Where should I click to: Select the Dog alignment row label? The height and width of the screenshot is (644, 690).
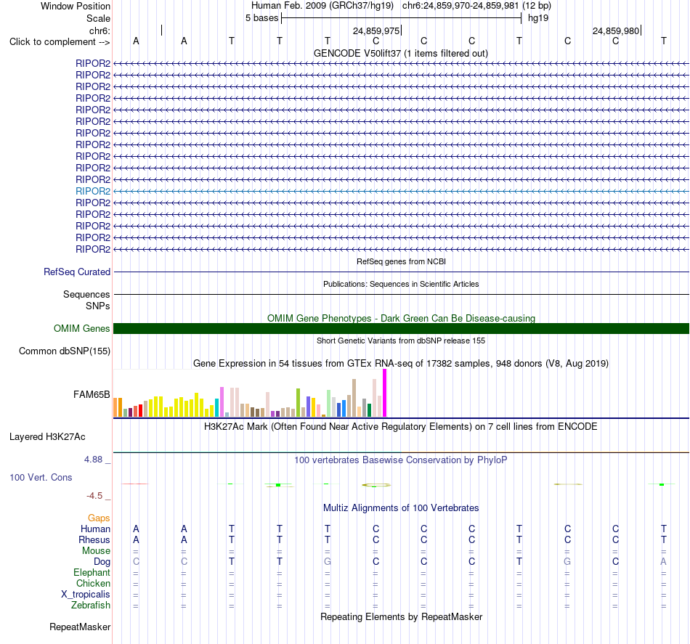click(x=102, y=562)
